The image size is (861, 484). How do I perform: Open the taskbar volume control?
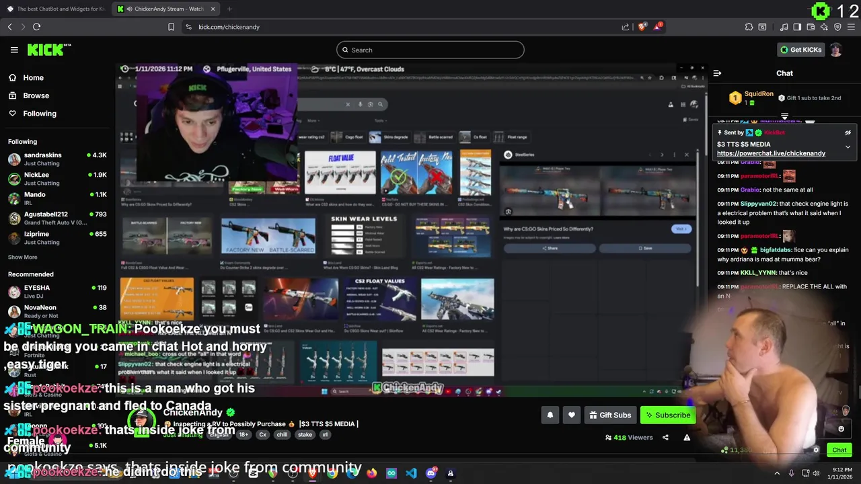point(816,473)
